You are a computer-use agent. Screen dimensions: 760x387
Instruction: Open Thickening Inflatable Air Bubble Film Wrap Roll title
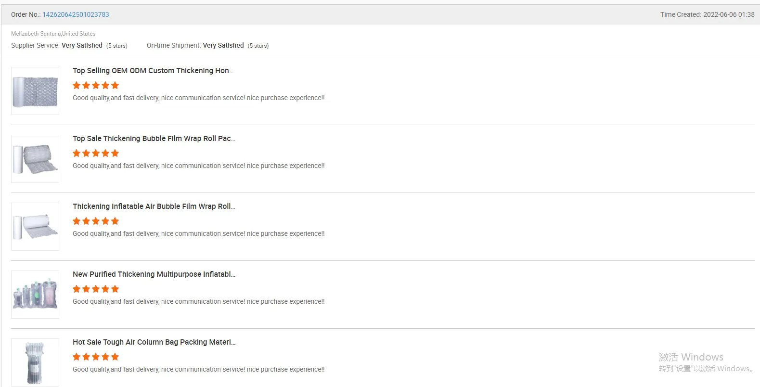154,206
